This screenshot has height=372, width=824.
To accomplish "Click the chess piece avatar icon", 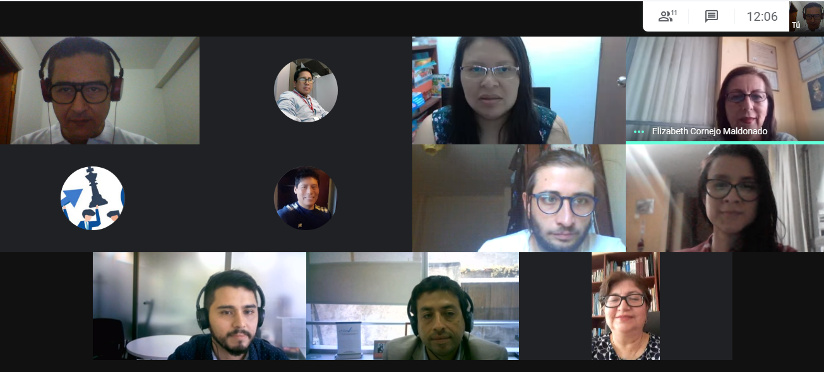I will pos(93,198).
